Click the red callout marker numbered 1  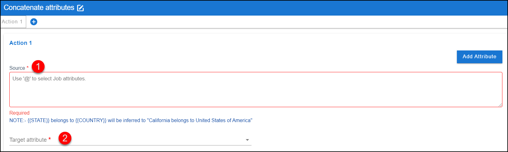coord(38,66)
